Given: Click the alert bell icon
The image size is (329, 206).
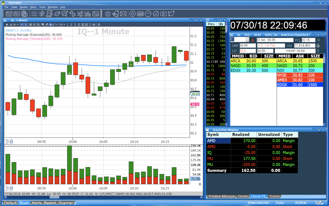Looking at the screenshot, I should click(x=115, y=13).
